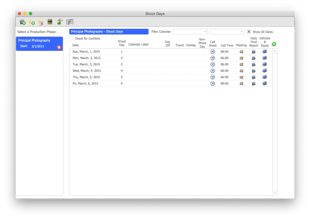310x219 pixels.
Task: Open the second Filter Calendar dropdown
Action: coord(227,31)
